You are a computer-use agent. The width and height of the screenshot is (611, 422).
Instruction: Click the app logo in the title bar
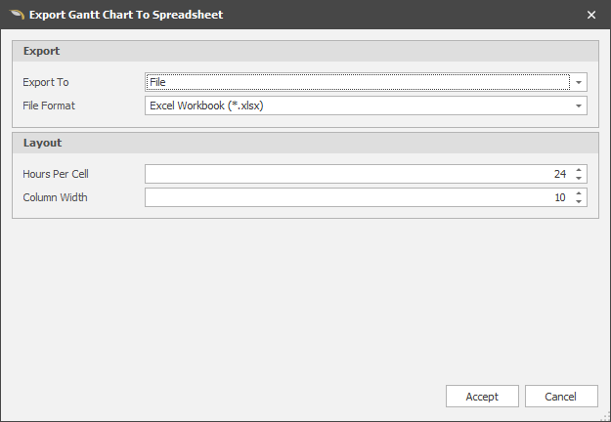[x=15, y=15]
